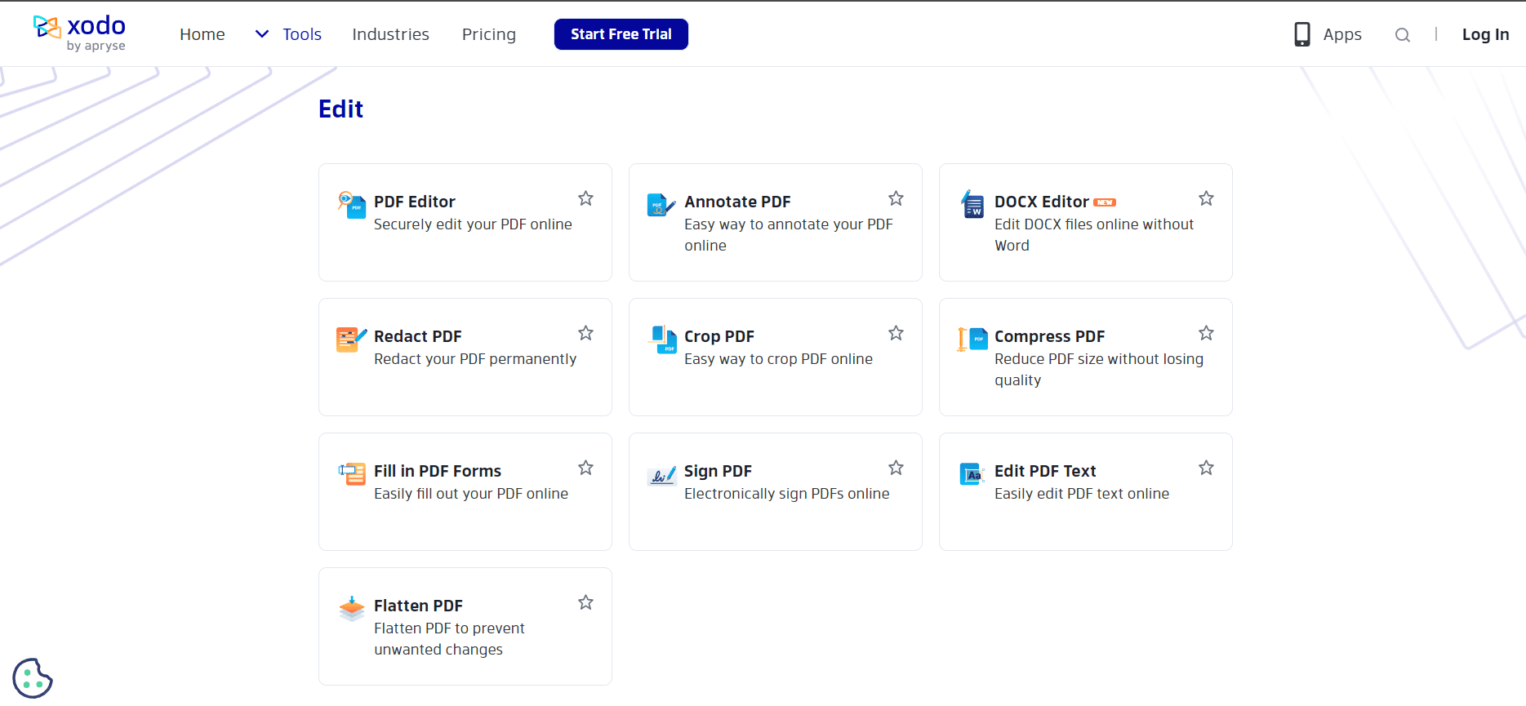Click the Log In link
Screen dimensions: 1526x706
point(1485,34)
